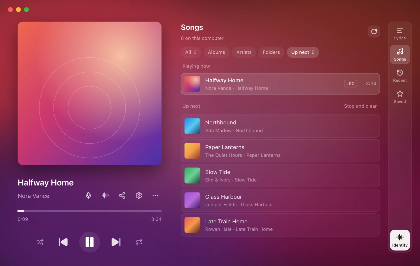
Task: Select the Halfway Home playing-now row
Action: pos(280,84)
